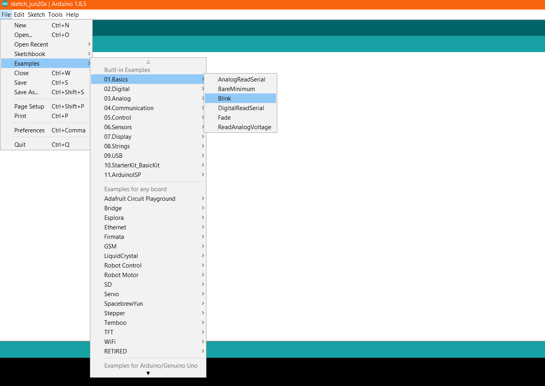Expand Temboo library examples
The image size is (545, 386).
click(148, 323)
